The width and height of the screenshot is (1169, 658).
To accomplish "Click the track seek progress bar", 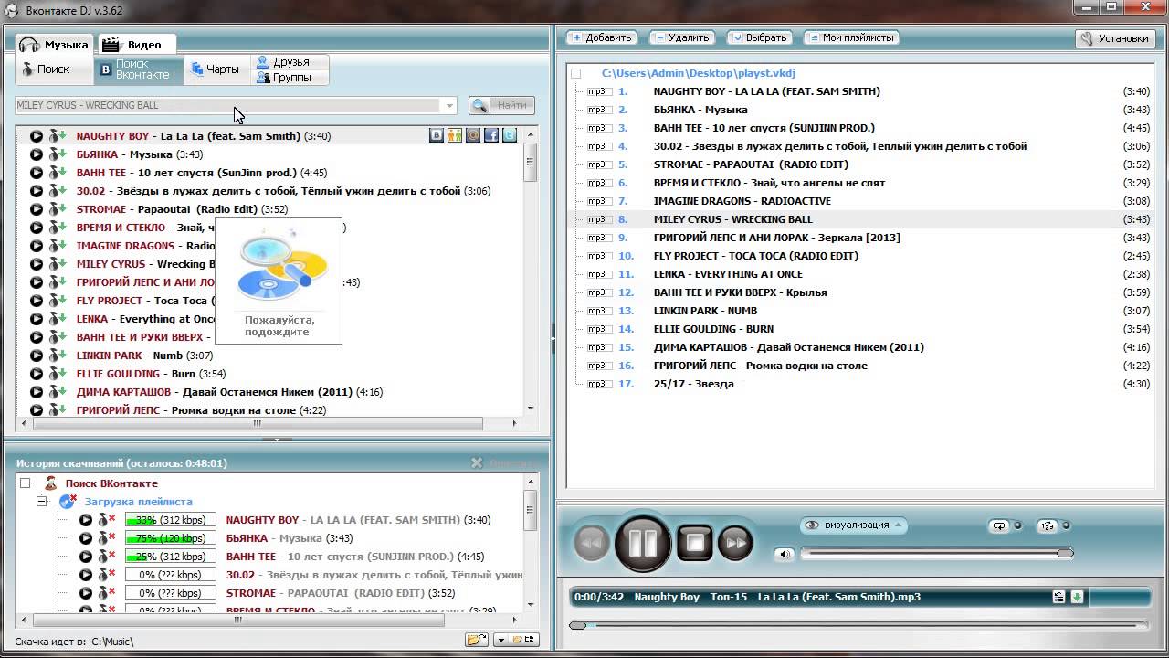I will tap(858, 625).
